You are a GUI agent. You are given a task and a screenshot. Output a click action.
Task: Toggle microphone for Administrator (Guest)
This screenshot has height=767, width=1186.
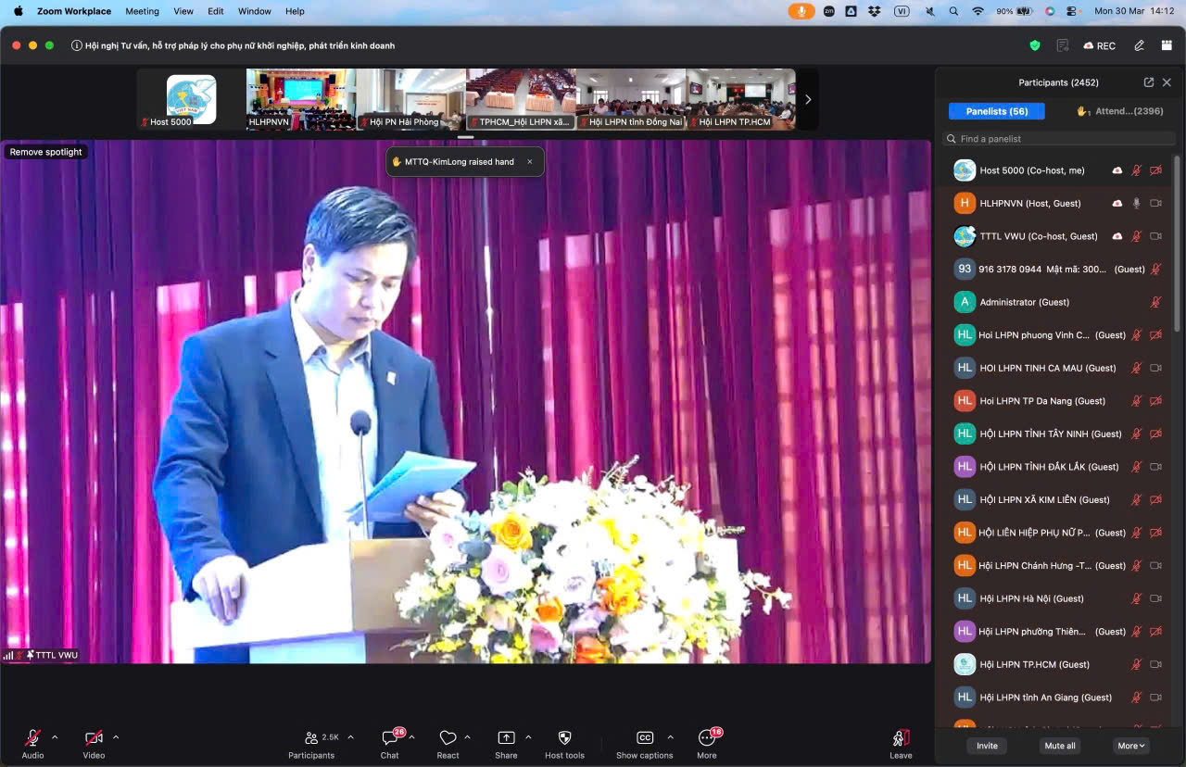1155,302
